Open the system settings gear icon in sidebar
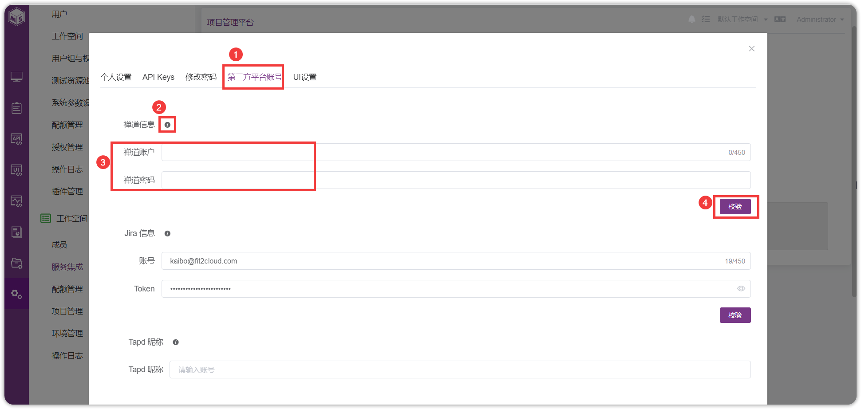This screenshot has height=409, width=861. [16, 294]
